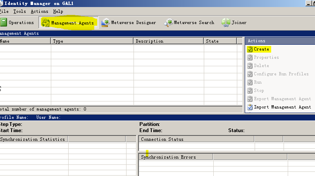Select the Management Agents toolbar label

72,23
